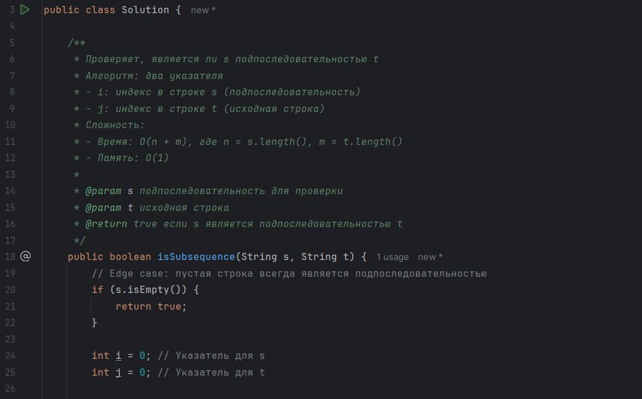Click line number 26 in the gutter
642x399 pixels.
point(10,388)
